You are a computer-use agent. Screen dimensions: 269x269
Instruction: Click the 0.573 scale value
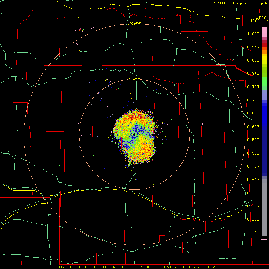click(x=253, y=140)
